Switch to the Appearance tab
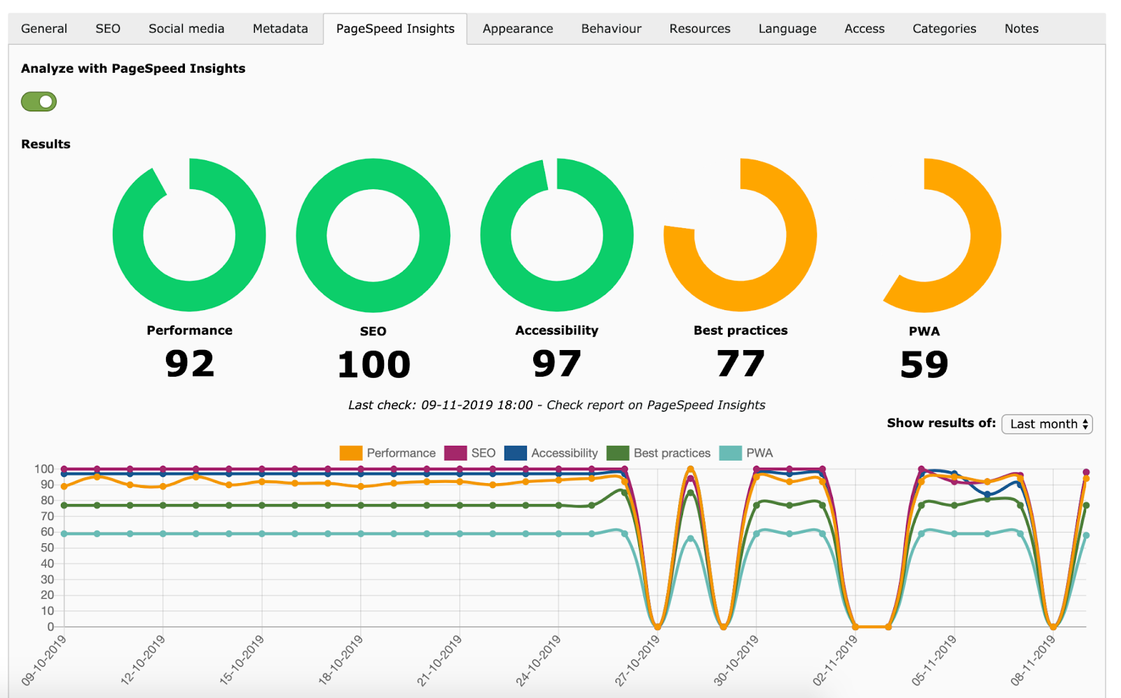This screenshot has width=1121, height=698. point(517,28)
